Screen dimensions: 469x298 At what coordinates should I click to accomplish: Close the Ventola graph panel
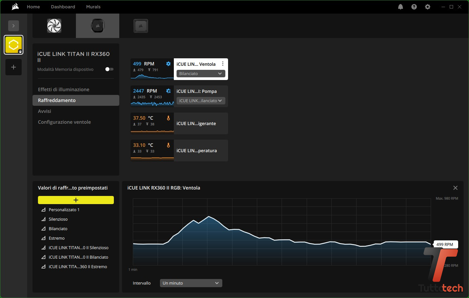(455, 188)
